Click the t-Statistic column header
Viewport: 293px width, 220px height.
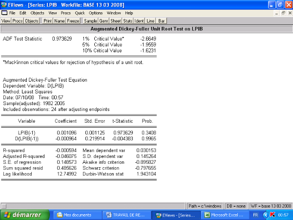[x=123, y=121]
